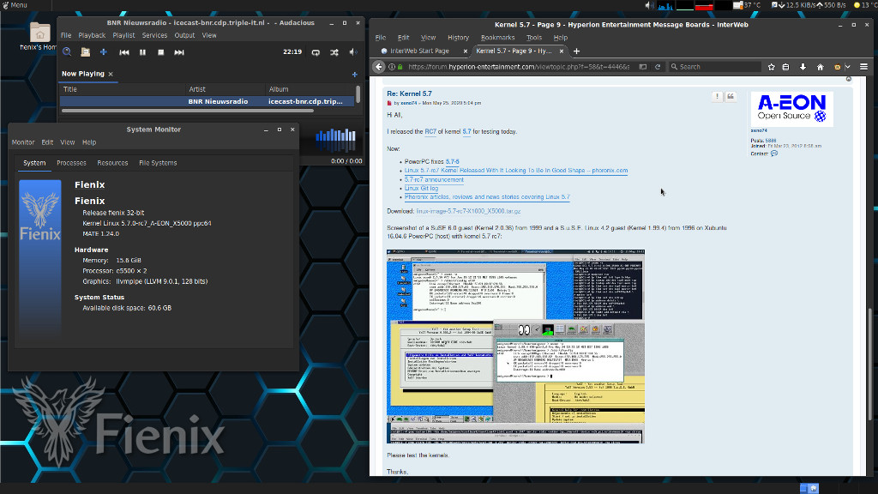Sort playlist by Artist column header
This screenshot has height=494, width=878.
tap(226, 89)
